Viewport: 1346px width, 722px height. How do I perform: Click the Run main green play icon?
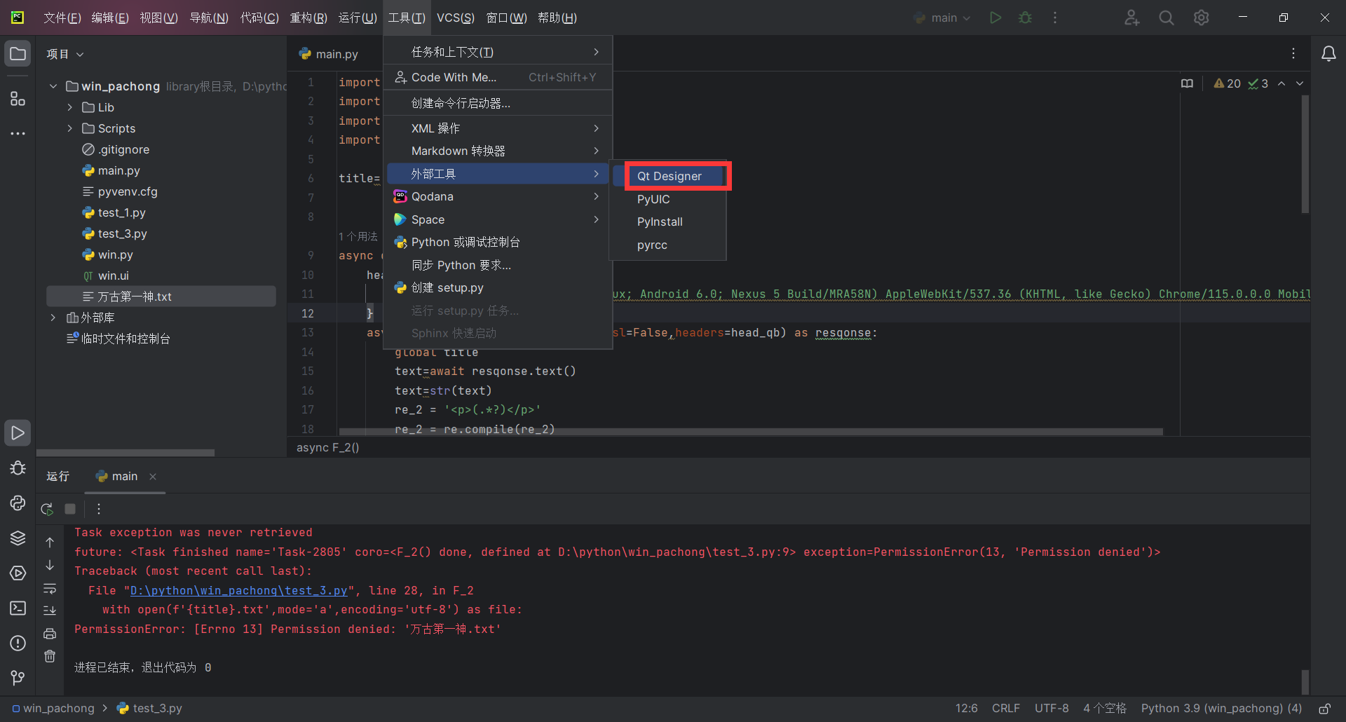coord(995,18)
